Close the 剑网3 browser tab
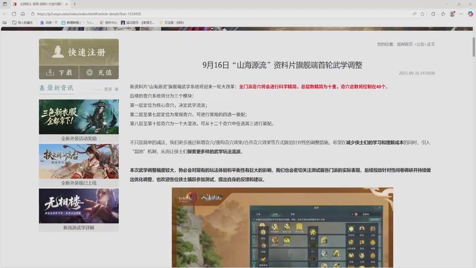 pos(67,4)
